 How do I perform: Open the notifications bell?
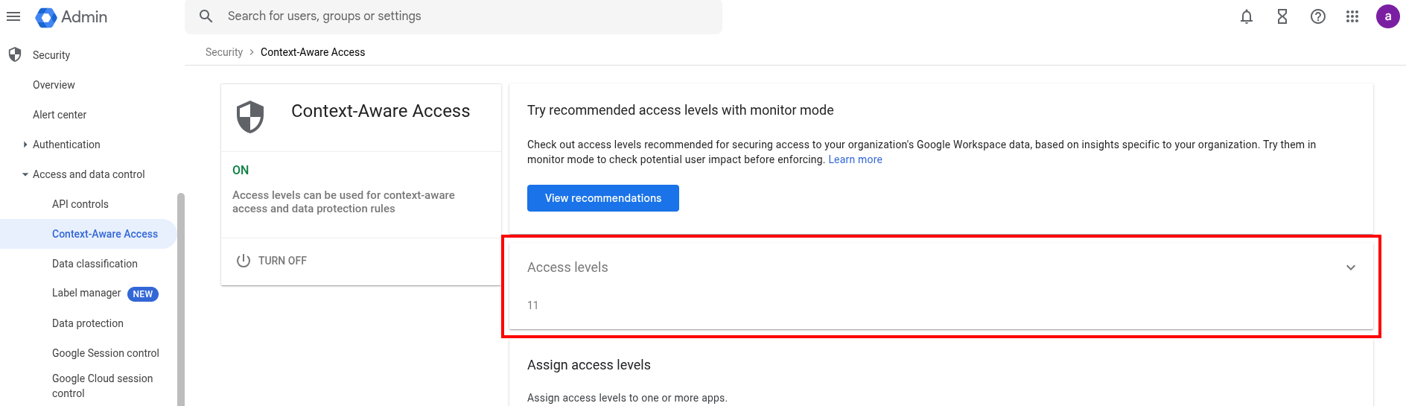click(1247, 16)
